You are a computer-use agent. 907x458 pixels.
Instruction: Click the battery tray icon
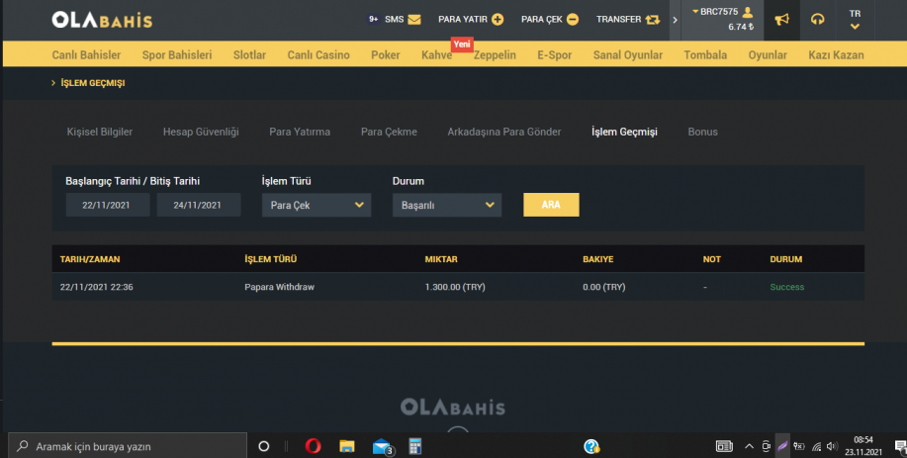coord(799,446)
